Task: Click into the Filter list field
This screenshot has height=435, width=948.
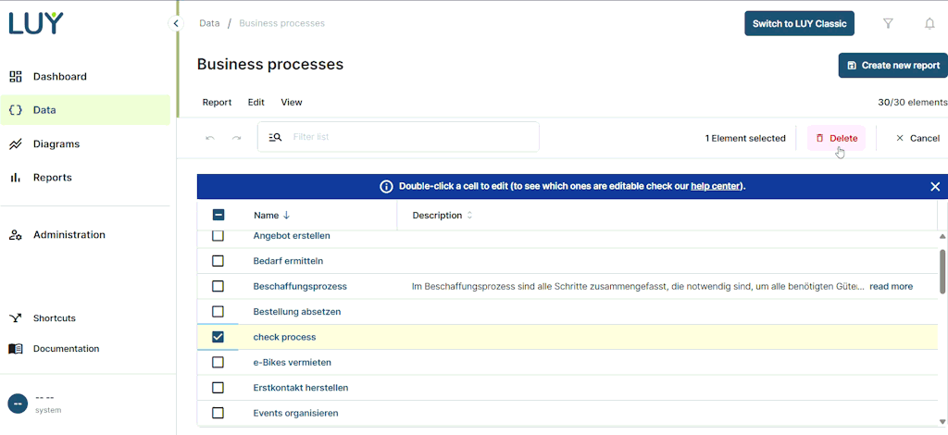Action: (407, 137)
